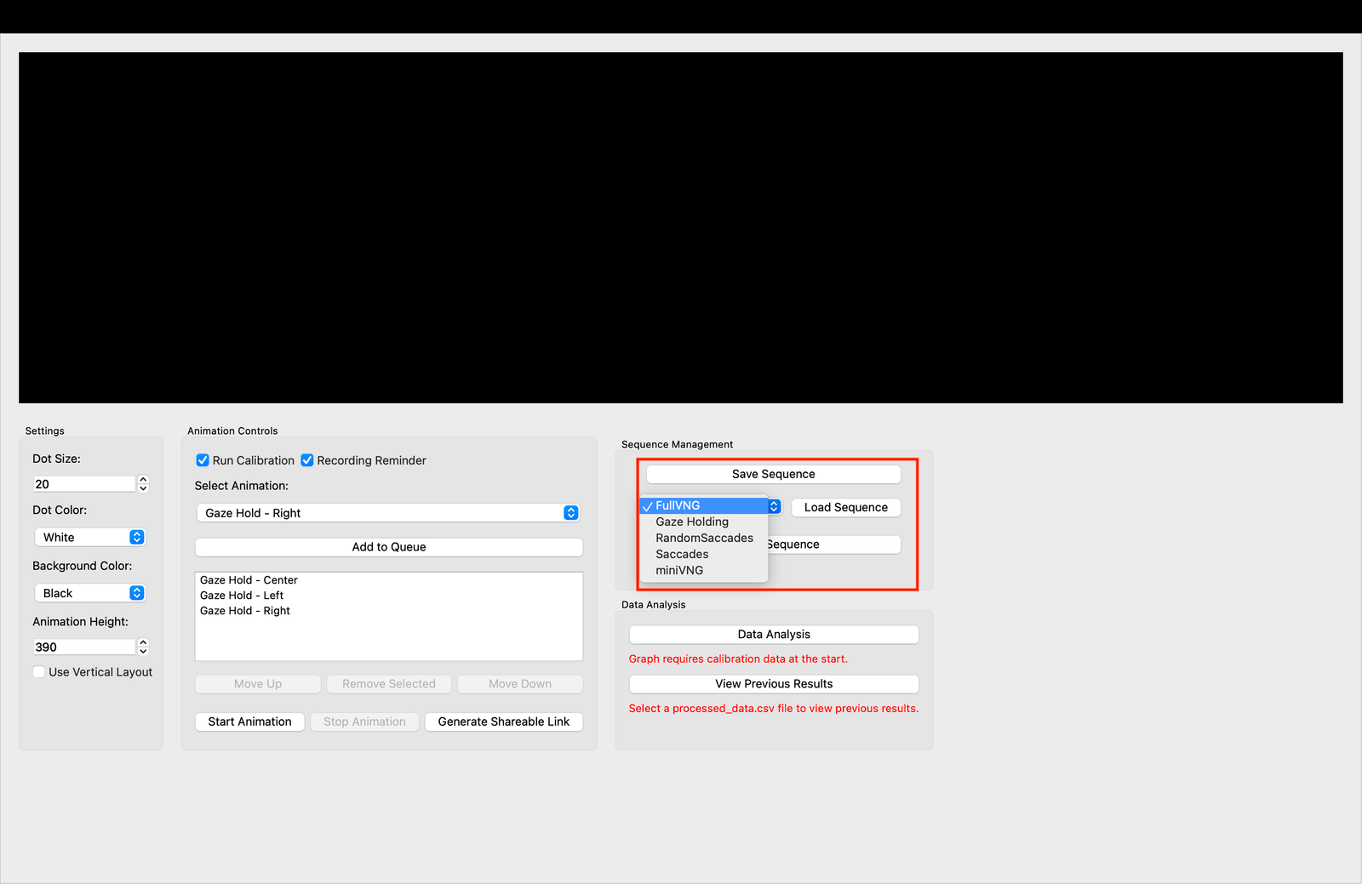The height and width of the screenshot is (884, 1362).
Task: Click the Dot Size input field
Action: 83,483
